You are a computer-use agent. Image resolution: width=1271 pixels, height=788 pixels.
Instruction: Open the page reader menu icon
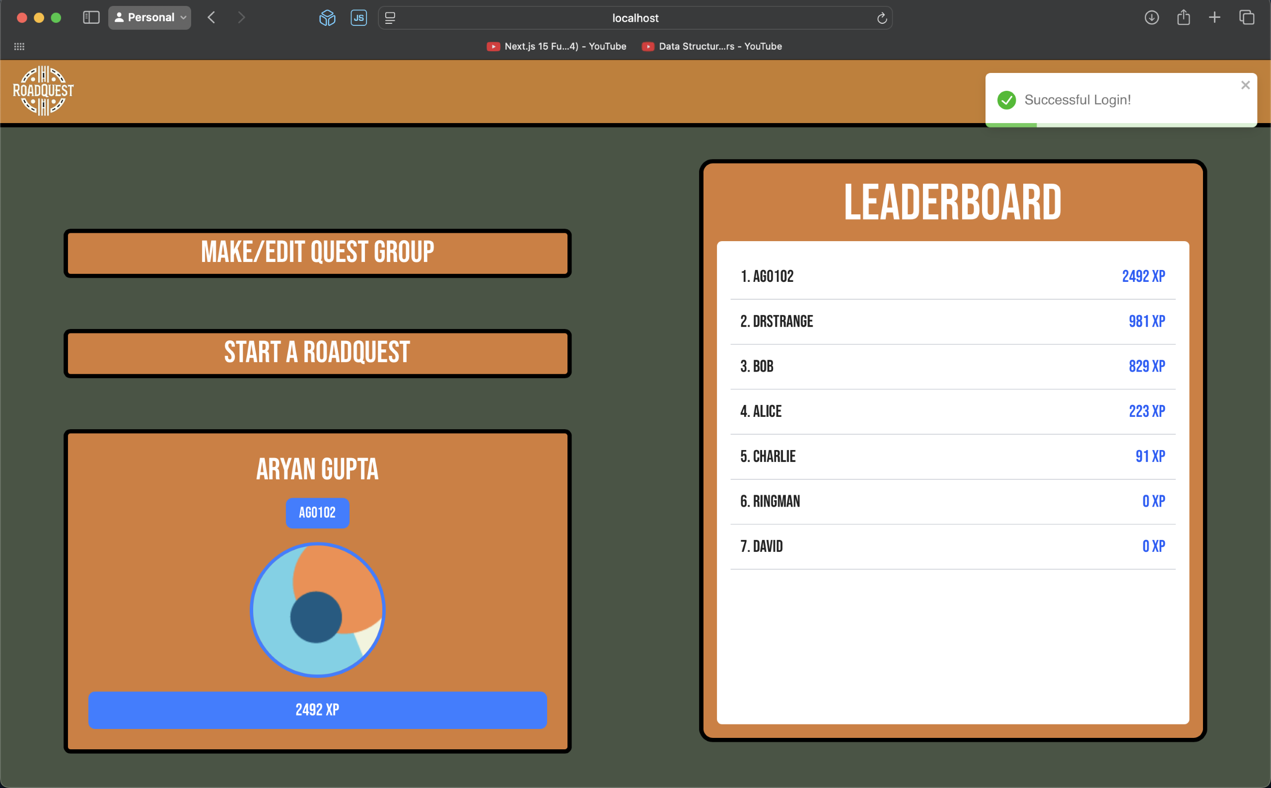pos(390,18)
